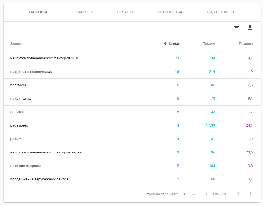Sort by Позиция column header
This screenshot has width=263, height=205.
pos(246,44)
